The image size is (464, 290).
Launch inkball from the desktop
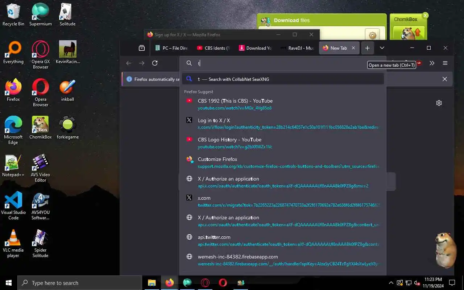pos(68,90)
